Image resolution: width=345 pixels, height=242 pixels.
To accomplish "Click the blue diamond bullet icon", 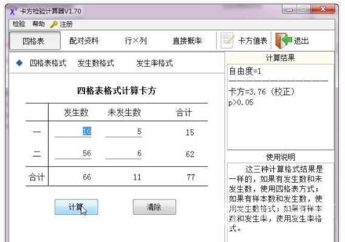I will tap(19, 63).
